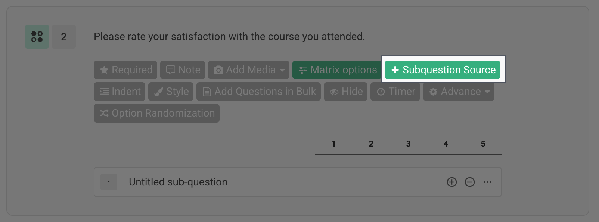Click the Subquestion Source button
The image size is (599, 222).
pyautogui.click(x=443, y=70)
